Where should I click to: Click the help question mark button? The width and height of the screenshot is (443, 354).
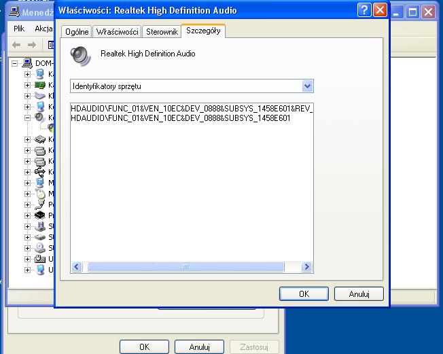coord(364,11)
